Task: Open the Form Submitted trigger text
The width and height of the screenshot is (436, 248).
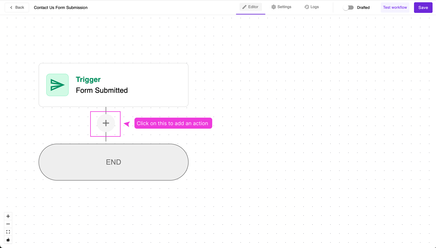Action: pyautogui.click(x=102, y=90)
